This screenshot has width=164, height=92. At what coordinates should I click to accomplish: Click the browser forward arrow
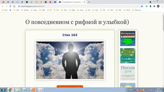pos(6,6)
